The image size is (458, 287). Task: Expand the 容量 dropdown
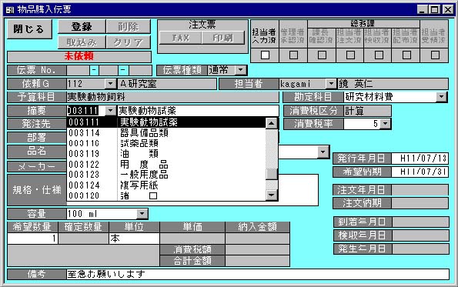(x=142, y=214)
